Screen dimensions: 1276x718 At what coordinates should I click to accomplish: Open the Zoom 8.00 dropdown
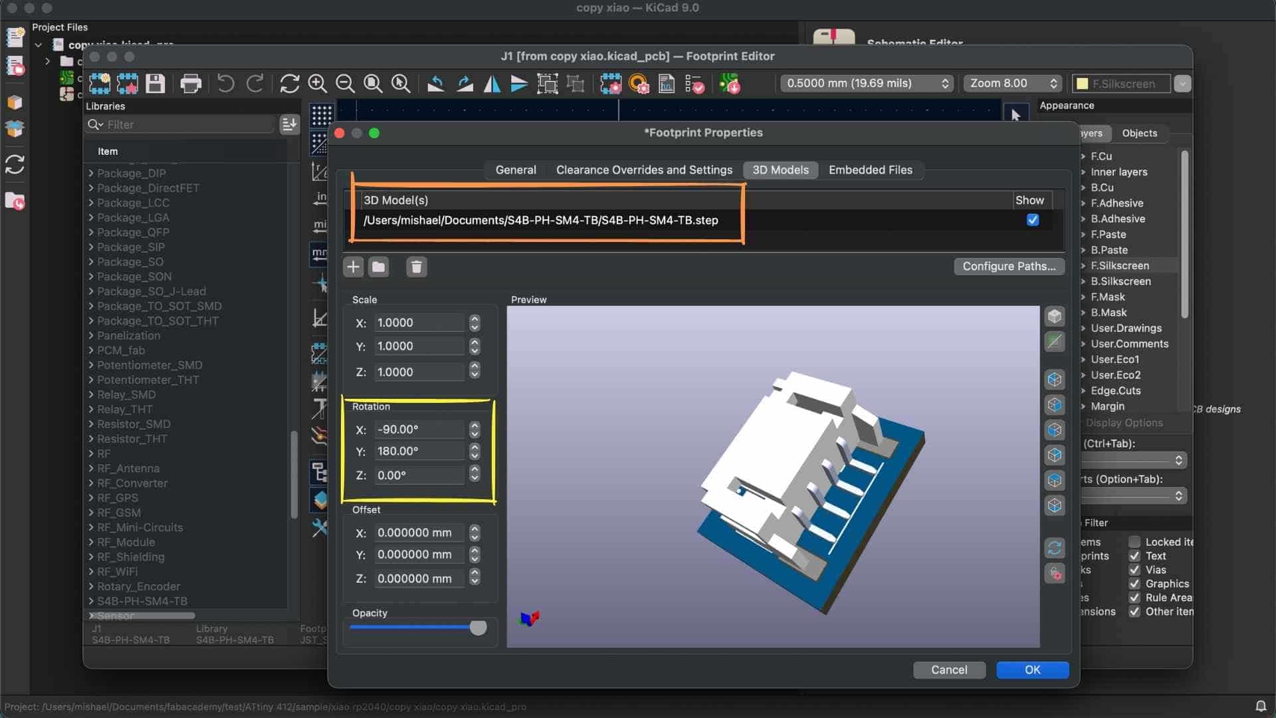(x=1013, y=83)
